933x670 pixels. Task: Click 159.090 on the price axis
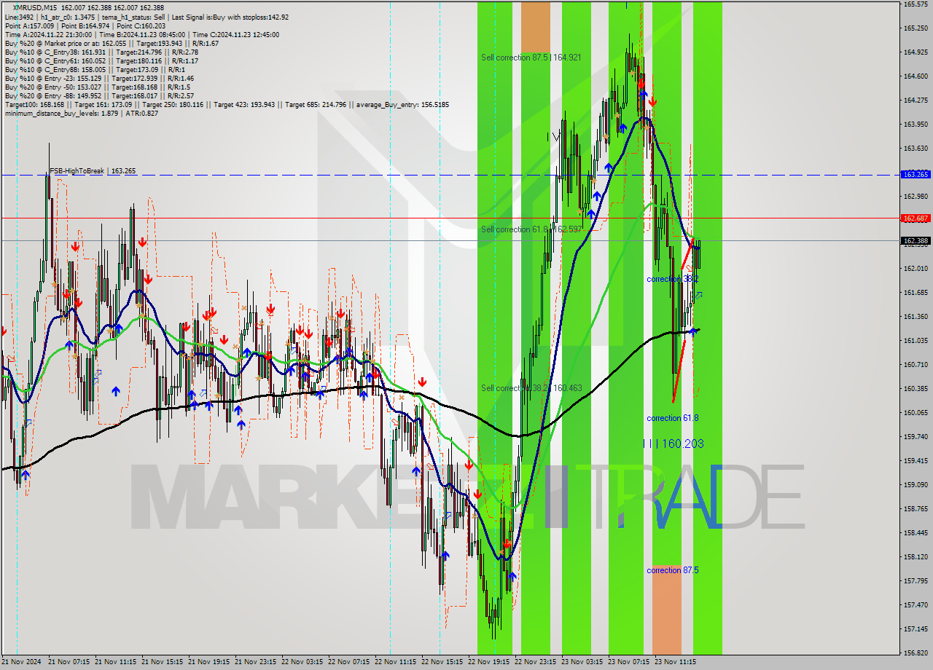pos(915,485)
